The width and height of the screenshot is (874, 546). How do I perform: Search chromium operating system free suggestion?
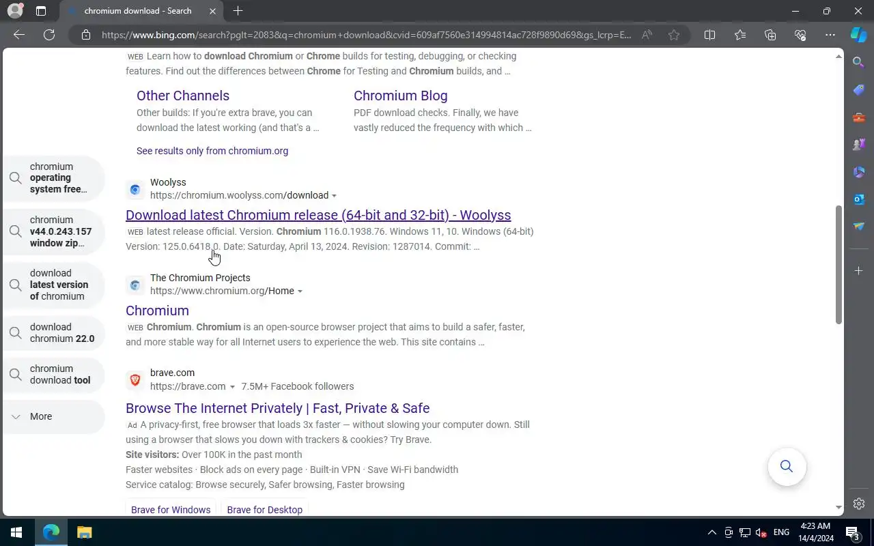[53, 178]
